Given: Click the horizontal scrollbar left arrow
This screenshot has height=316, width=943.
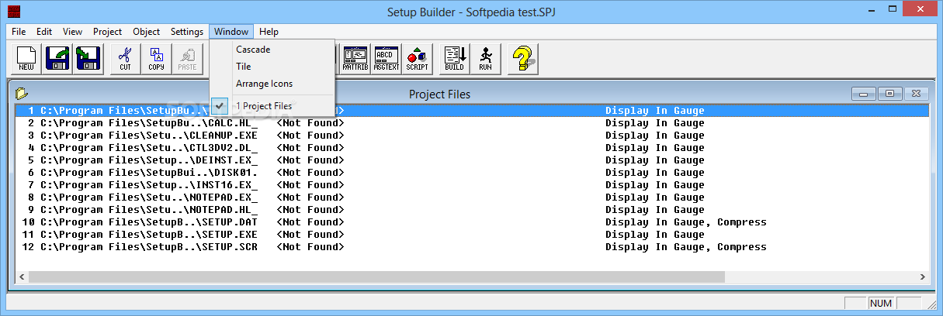Looking at the screenshot, I should [22, 276].
